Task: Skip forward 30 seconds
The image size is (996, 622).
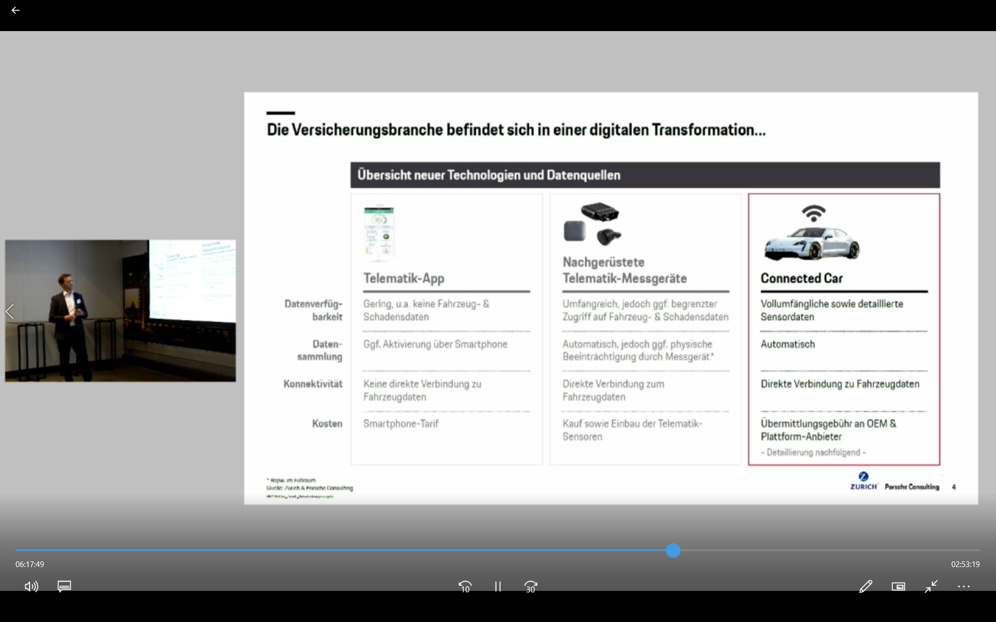Action: pos(530,586)
